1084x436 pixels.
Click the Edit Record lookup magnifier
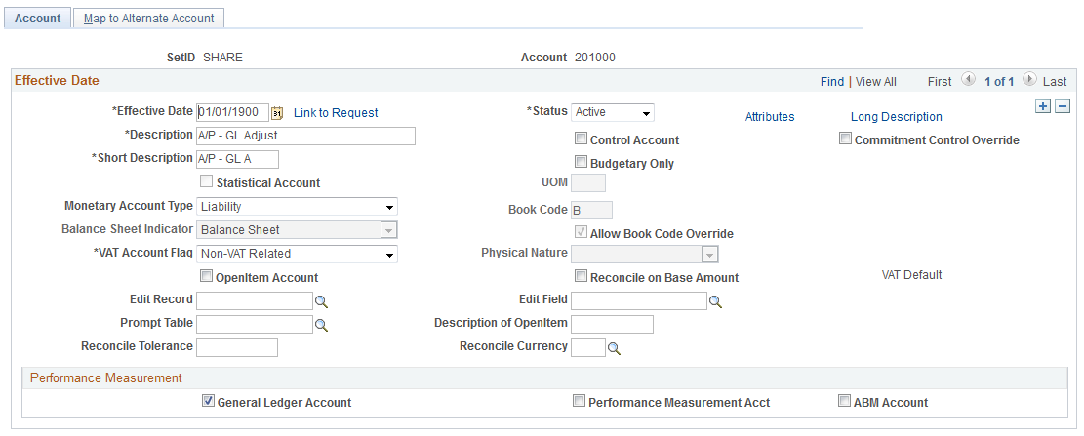point(321,301)
